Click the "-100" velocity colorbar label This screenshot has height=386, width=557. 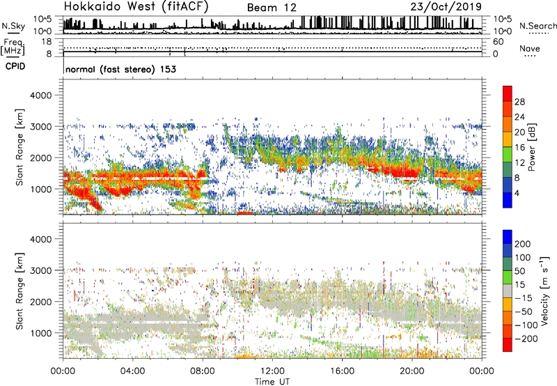[526, 325]
